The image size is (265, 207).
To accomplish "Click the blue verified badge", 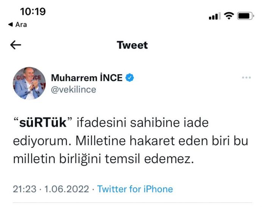I will (130, 78).
